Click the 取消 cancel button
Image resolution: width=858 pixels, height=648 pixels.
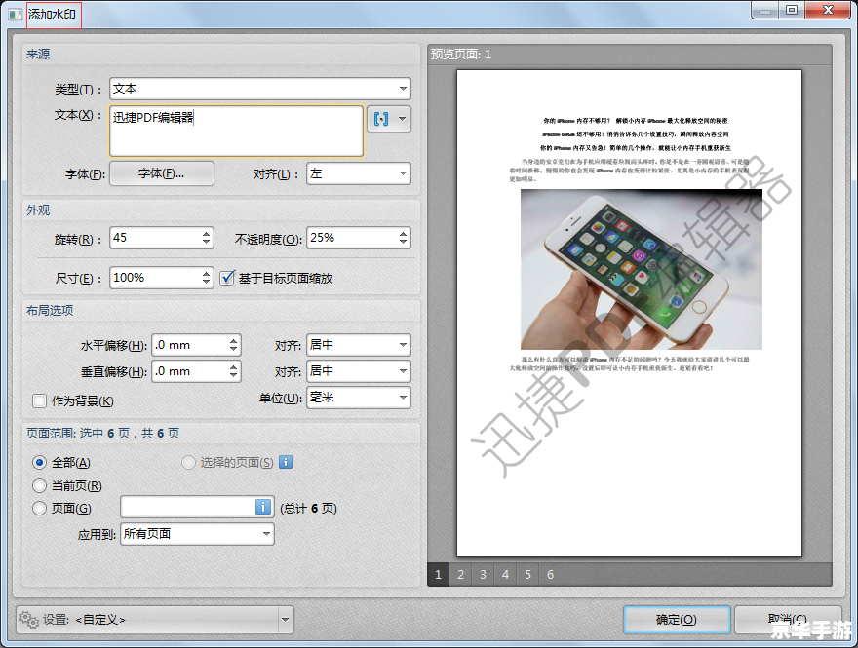[x=788, y=620]
